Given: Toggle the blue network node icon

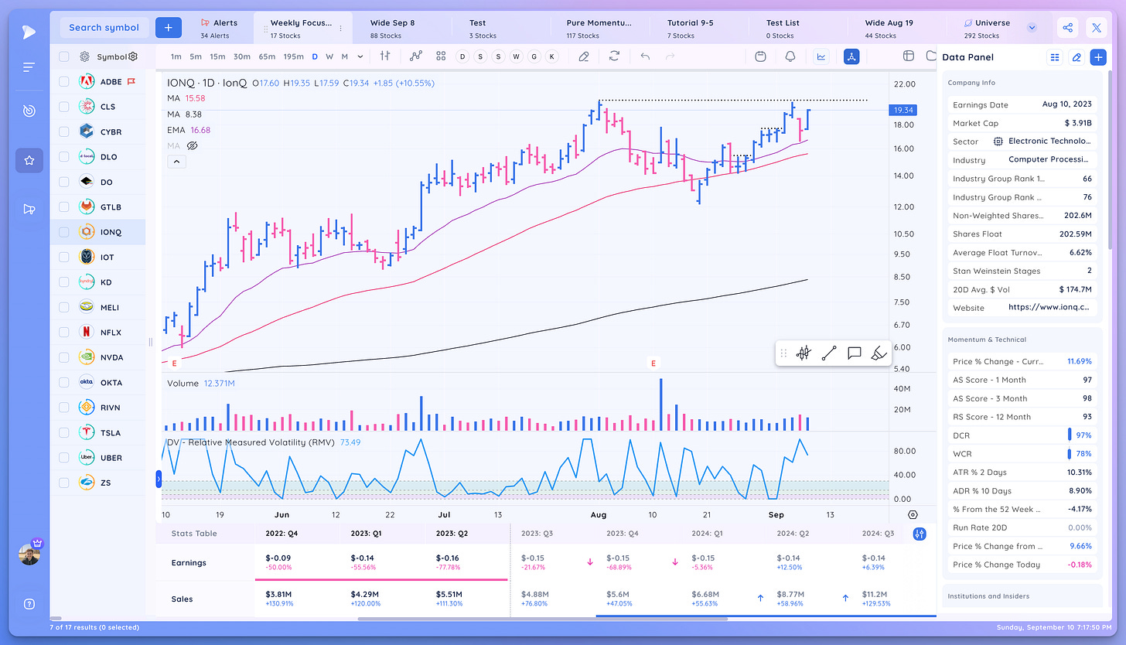Looking at the screenshot, I should [x=851, y=56].
